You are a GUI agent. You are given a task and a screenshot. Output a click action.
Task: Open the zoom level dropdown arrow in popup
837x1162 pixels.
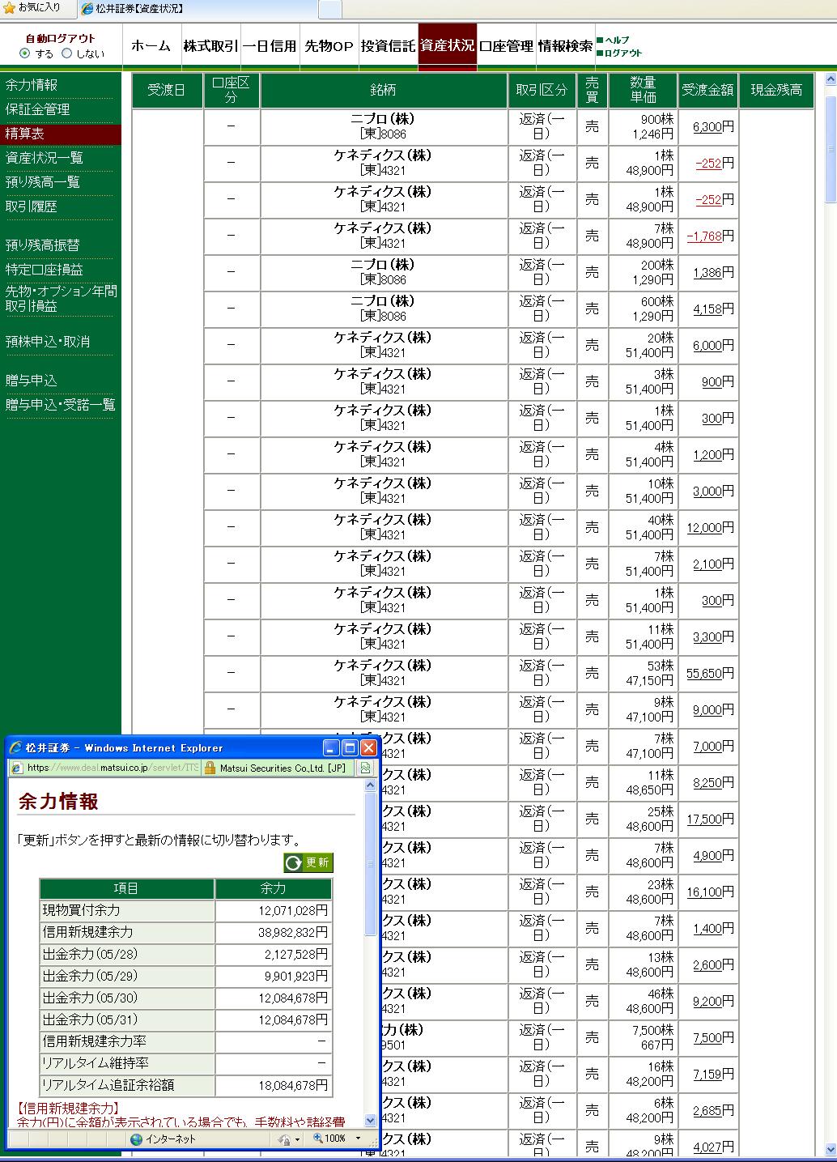(x=359, y=1139)
